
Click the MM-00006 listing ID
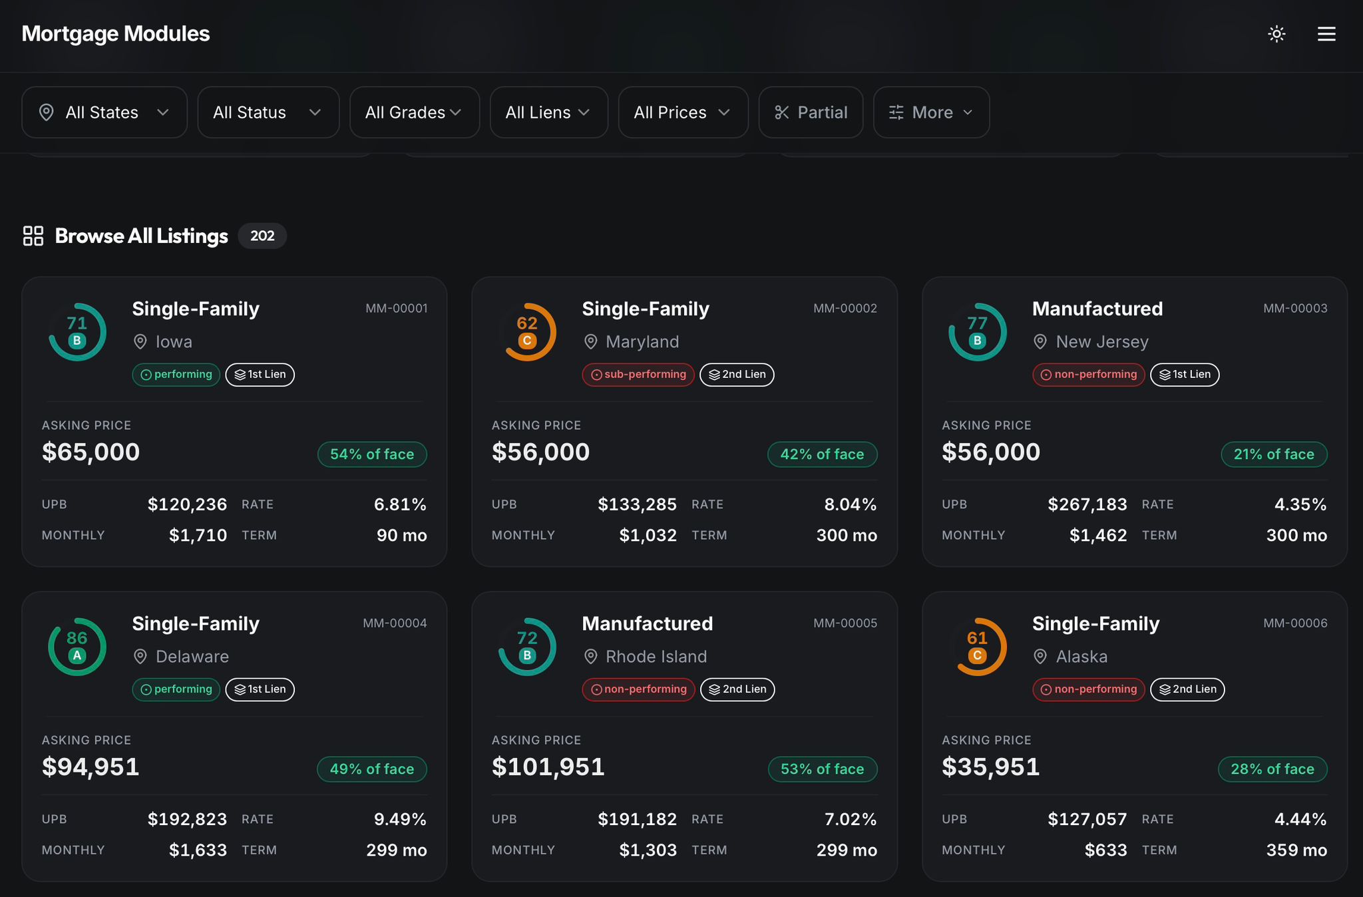pyautogui.click(x=1295, y=623)
